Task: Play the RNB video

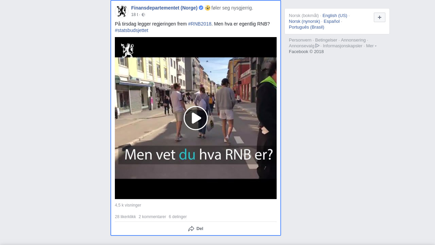Action: point(196,118)
